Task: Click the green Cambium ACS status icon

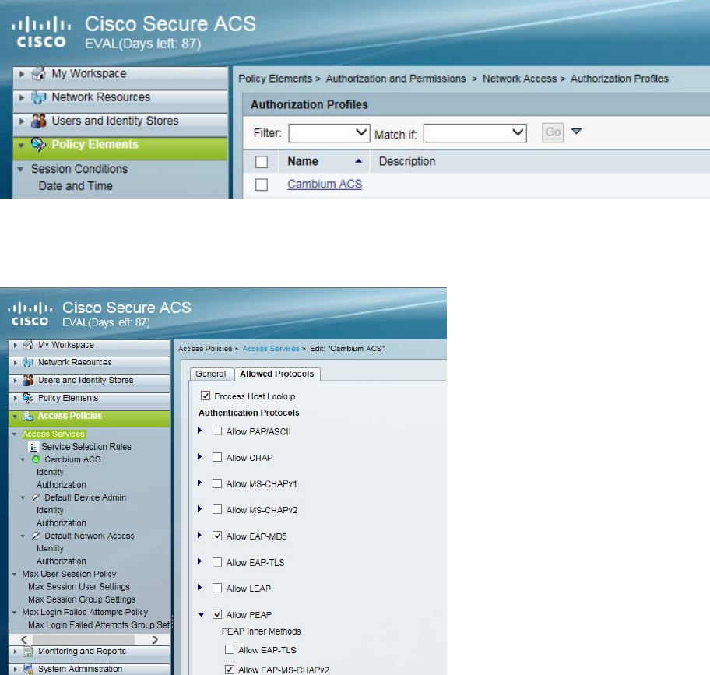Action: pos(37,459)
